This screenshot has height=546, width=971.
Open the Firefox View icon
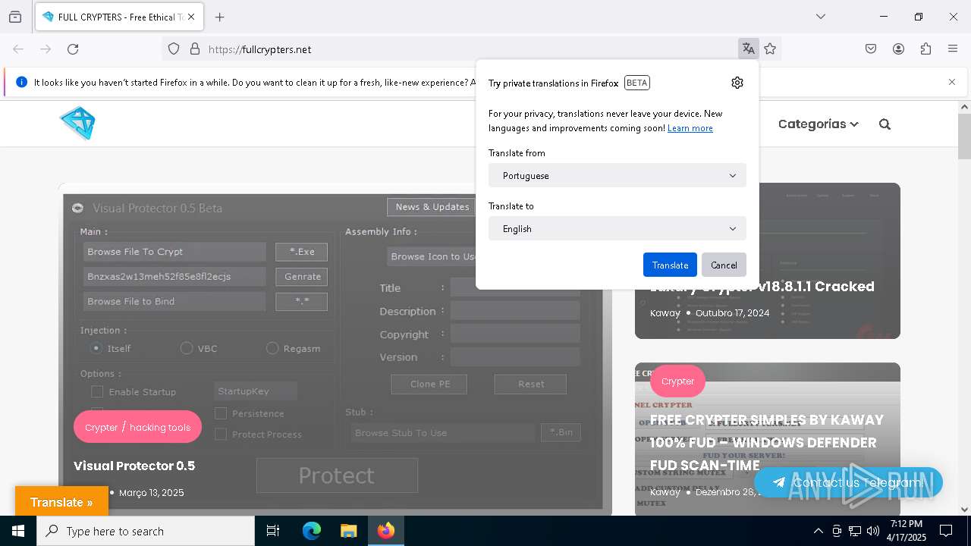point(15,17)
